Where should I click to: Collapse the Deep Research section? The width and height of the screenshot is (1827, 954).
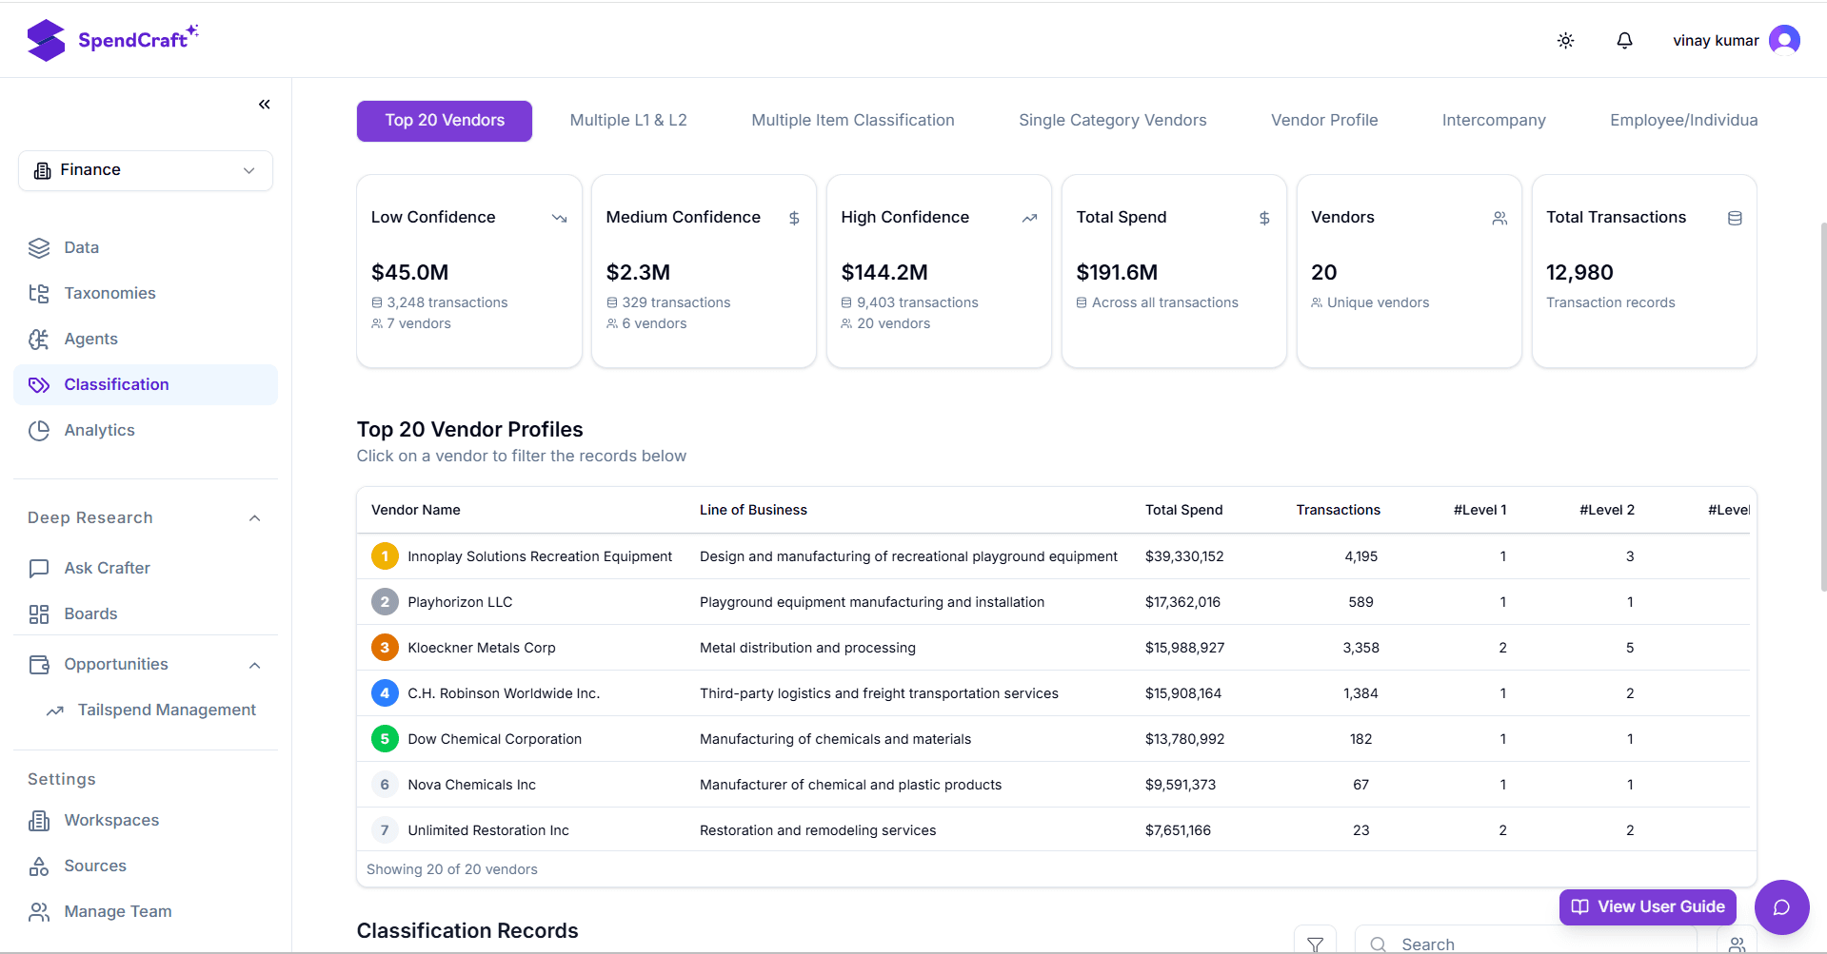pos(254,518)
